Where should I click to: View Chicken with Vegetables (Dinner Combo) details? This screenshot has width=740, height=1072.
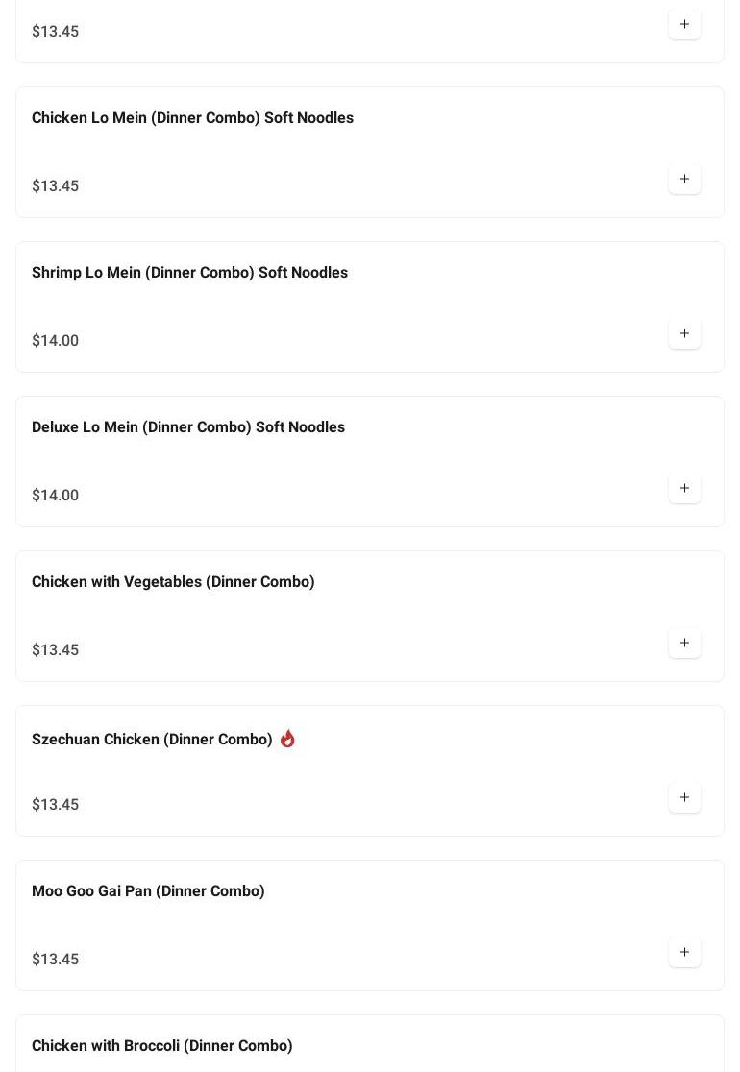tap(173, 582)
